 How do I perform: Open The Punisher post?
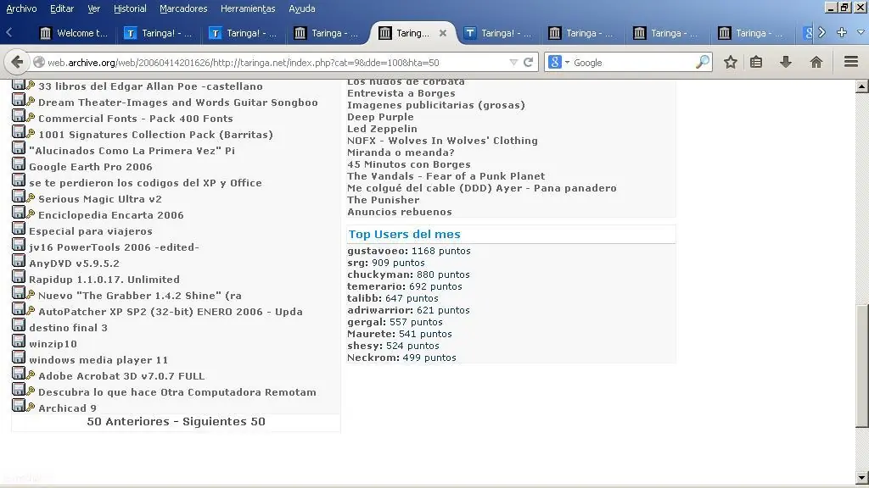coord(383,200)
